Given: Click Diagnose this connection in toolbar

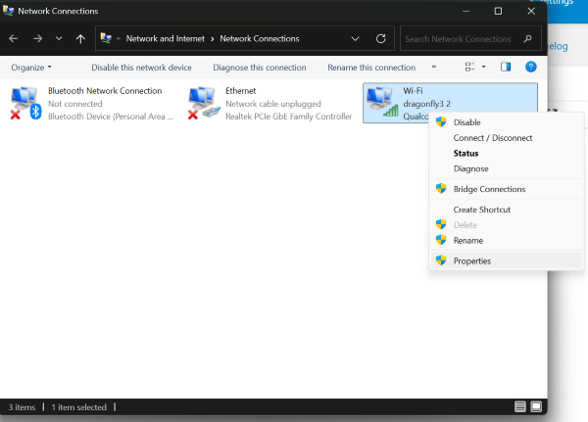Looking at the screenshot, I should [x=259, y=68].
